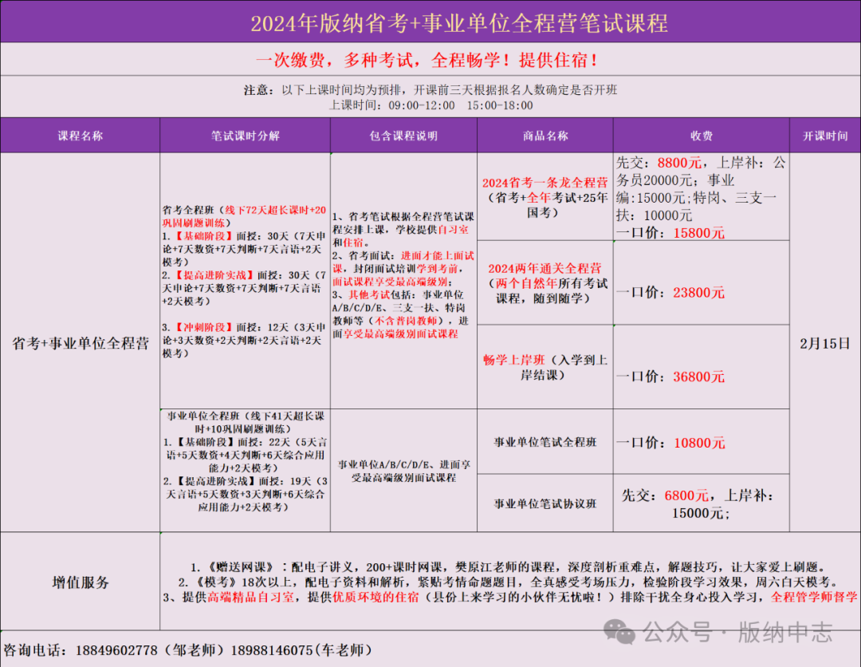Click the price "10800元"

coord(700,443)
